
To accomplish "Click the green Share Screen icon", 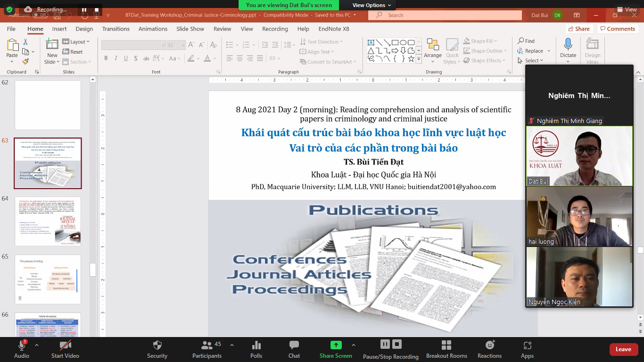I will pos(336,345).
